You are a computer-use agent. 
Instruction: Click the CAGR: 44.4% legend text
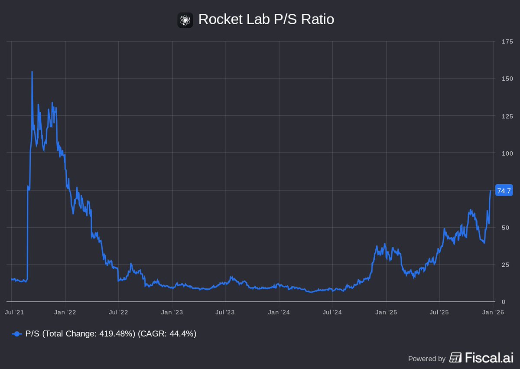click(167, 334)
